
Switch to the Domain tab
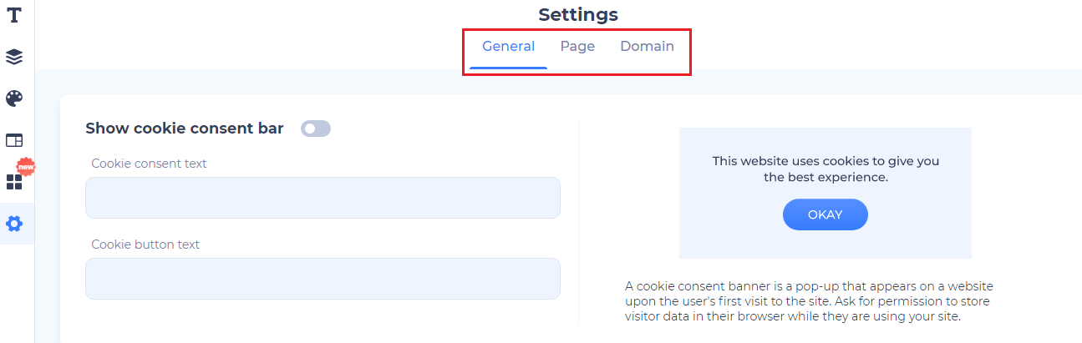(647, 47)
